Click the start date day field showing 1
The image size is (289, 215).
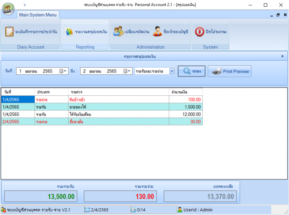click(20, 71)
